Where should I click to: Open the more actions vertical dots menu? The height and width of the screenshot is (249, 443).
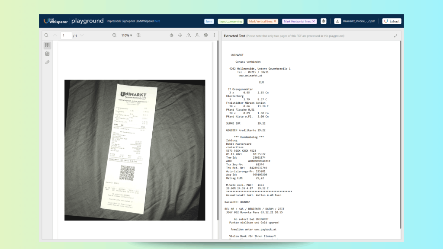tap(214, 35)
